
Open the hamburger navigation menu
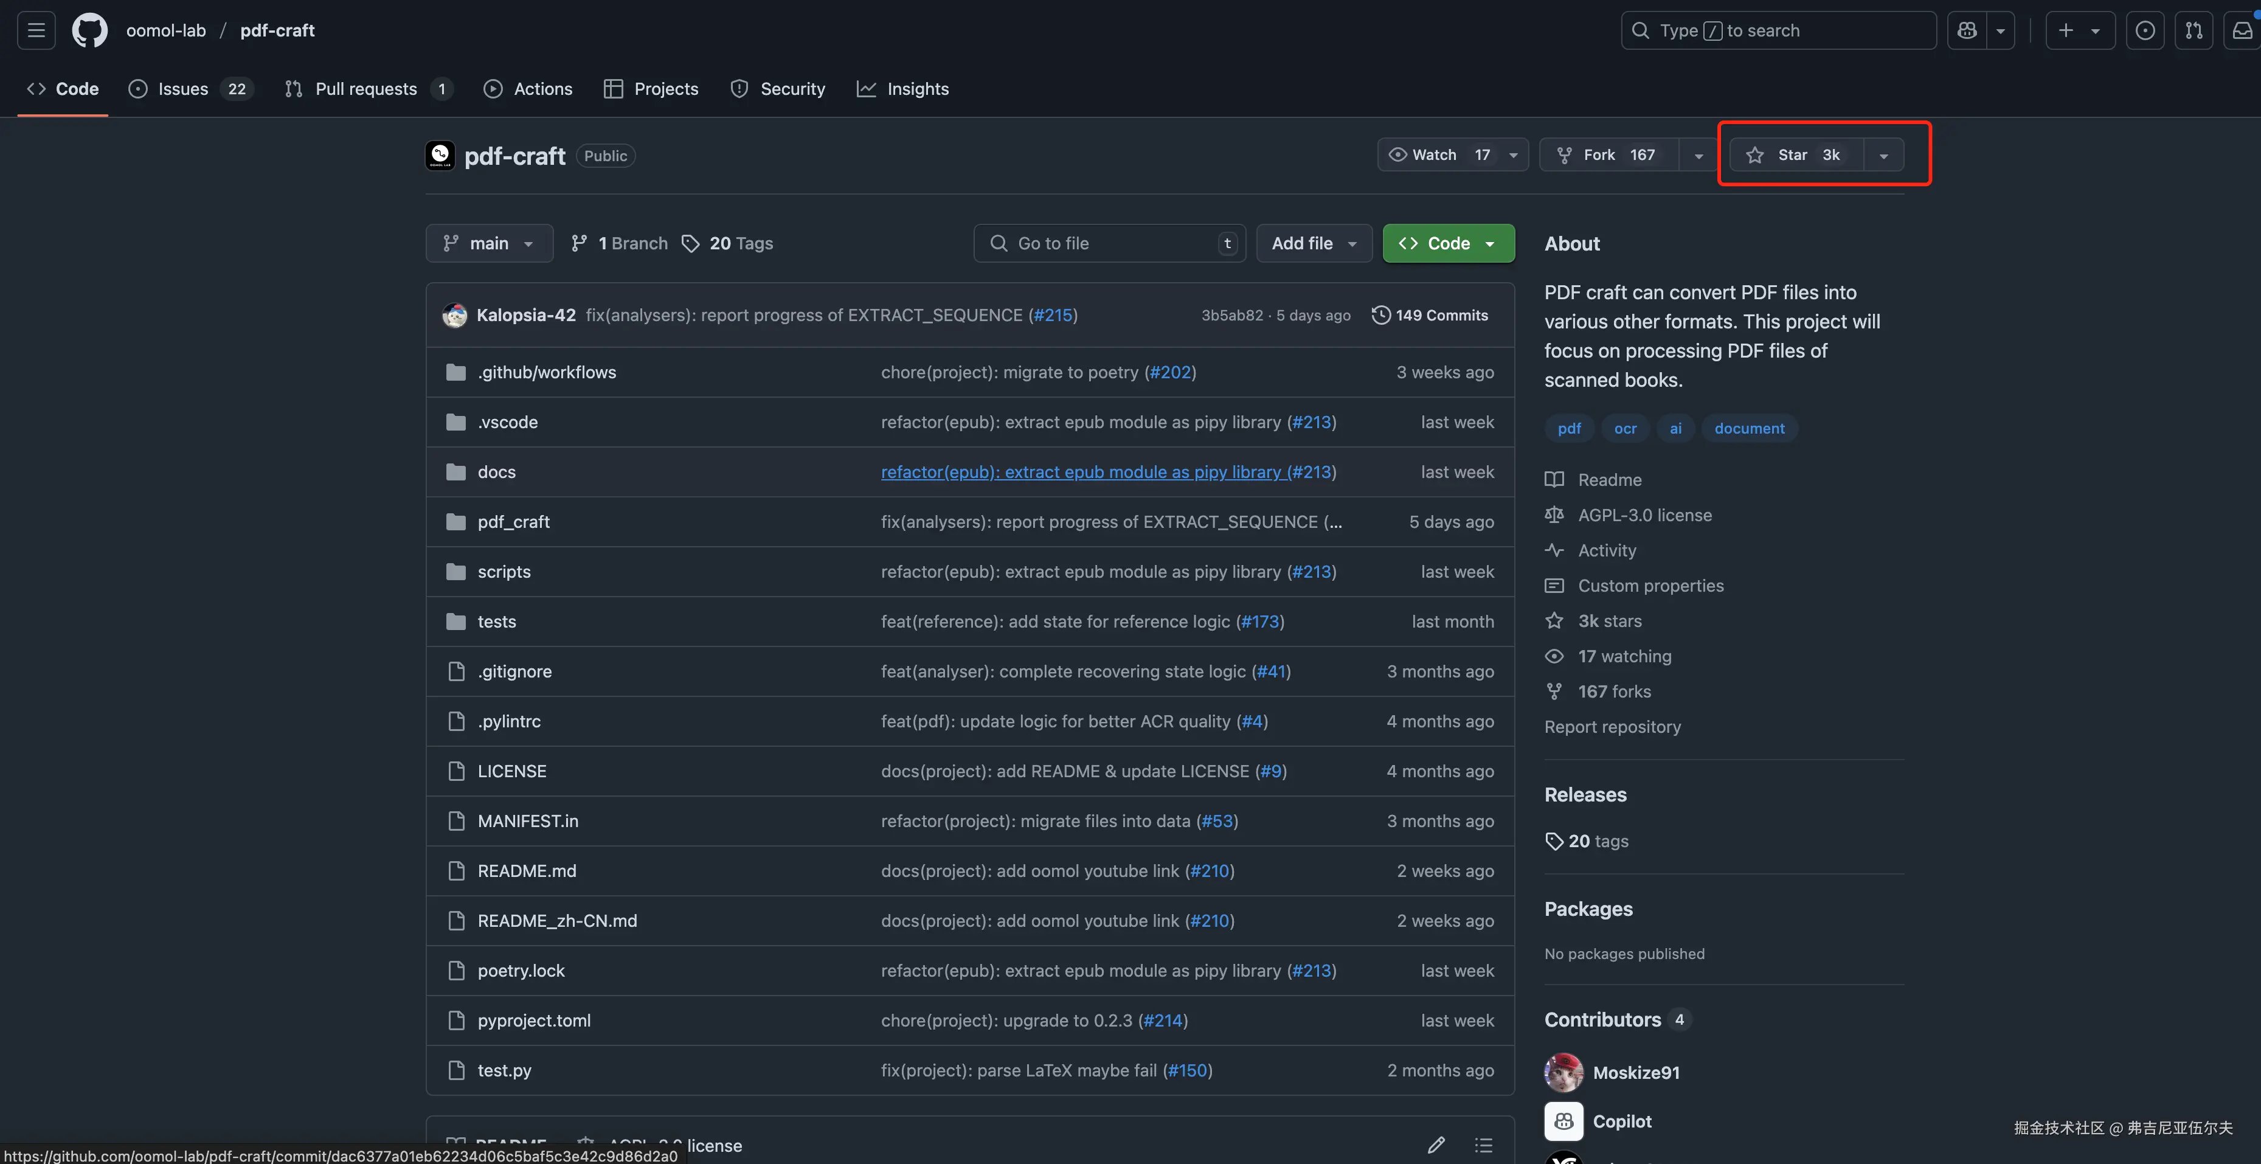(36, 31)
